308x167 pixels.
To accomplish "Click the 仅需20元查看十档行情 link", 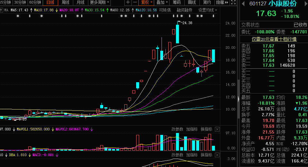I will 274,39.
